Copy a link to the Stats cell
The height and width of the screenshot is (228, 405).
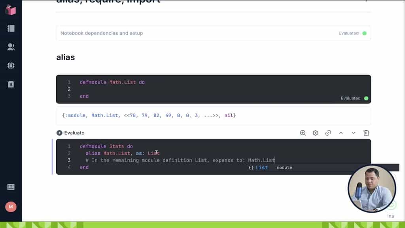(x=328, y=133)
